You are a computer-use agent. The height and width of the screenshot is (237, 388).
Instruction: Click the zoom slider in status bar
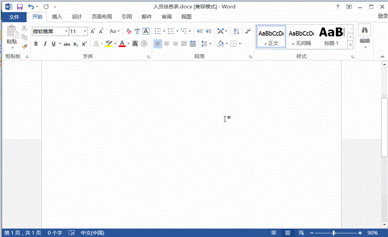[334, 233]
